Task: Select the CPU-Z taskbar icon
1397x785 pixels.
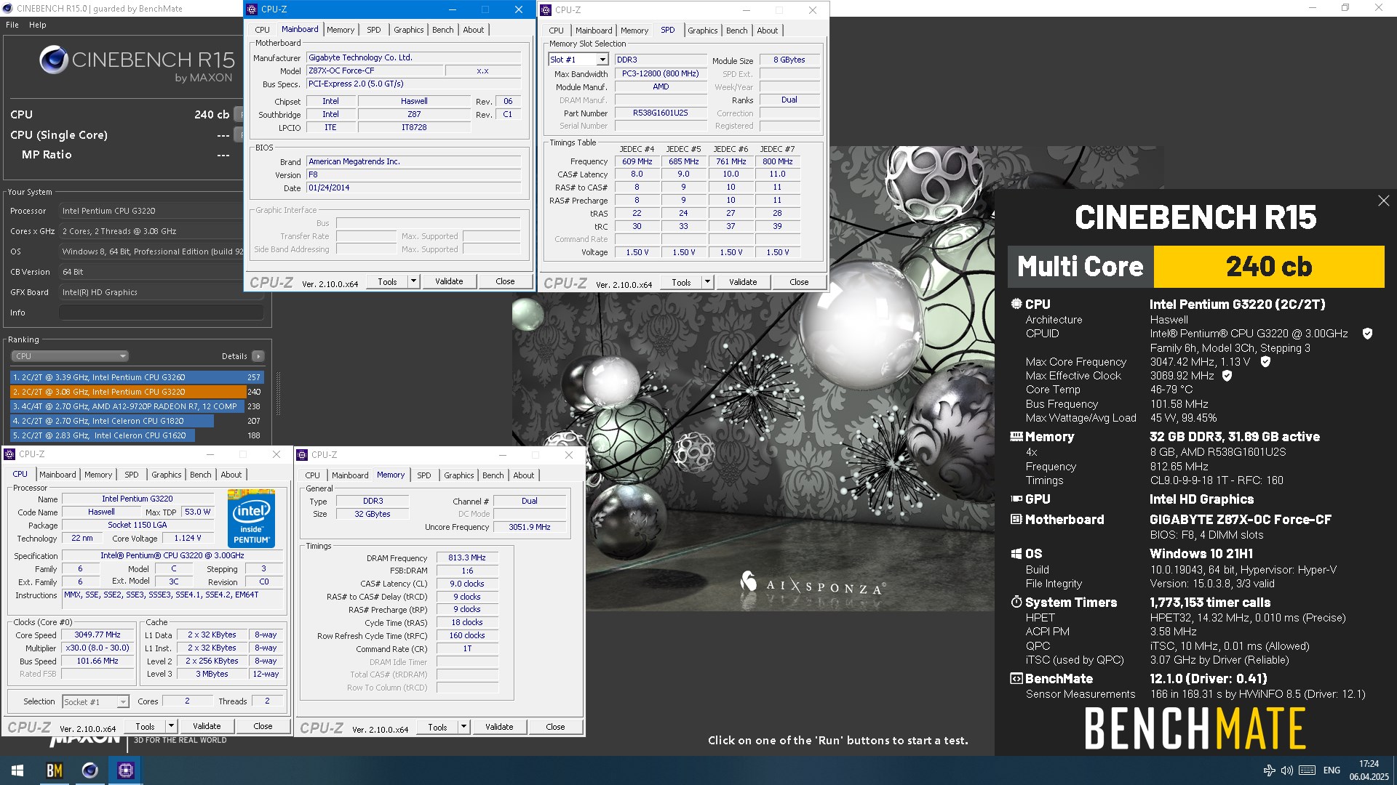Action: (126, 770)
